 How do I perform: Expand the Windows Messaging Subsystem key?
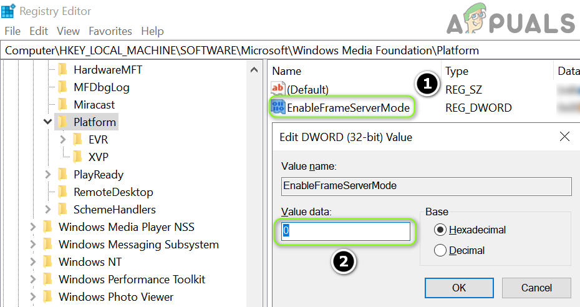[x=33, y=244]
